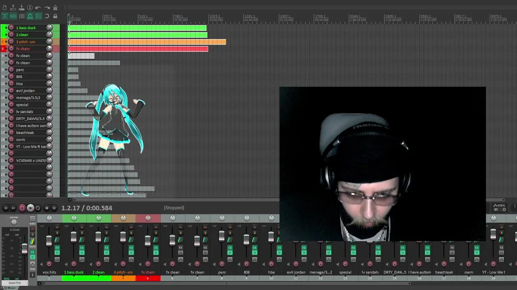
Task: Click master channel volume fader
Action: pos(25,249)
